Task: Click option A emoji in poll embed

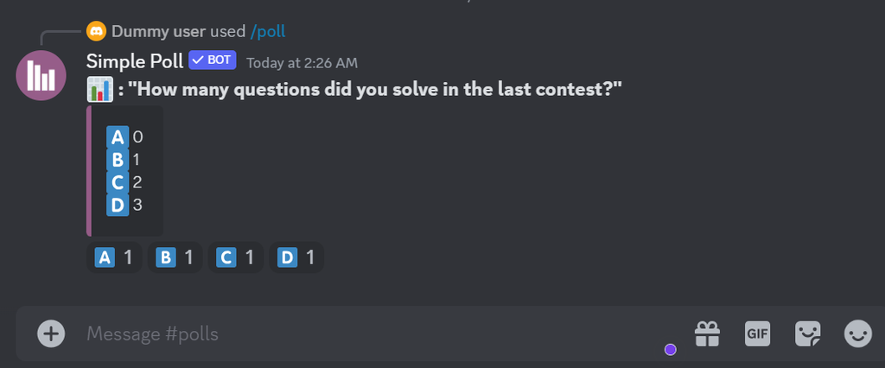Action: (118, 136)
